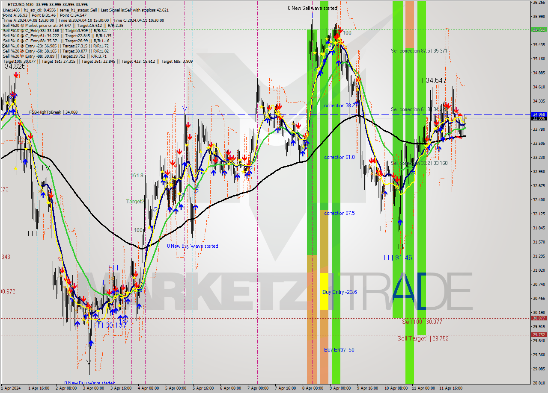The width and height of the screenshot is (548, 393).
Task: Click the 'I I I 31.46' wave label
Action: point(398,258)
